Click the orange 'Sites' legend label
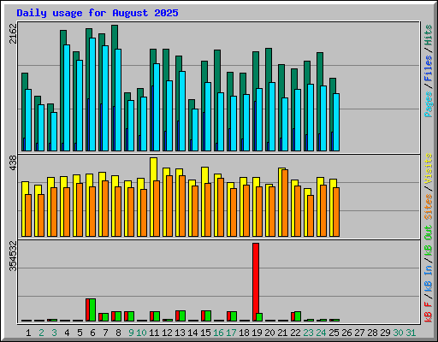 (428, 207)
